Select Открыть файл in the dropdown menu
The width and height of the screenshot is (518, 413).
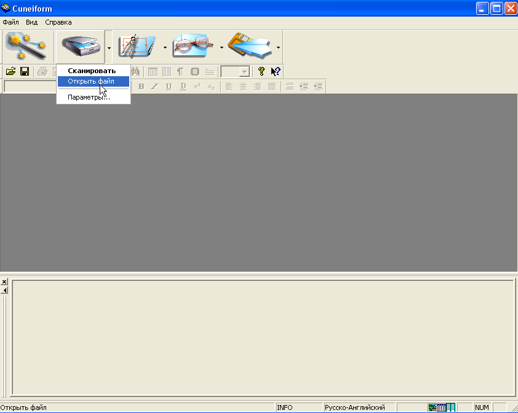tap(91, 81)
